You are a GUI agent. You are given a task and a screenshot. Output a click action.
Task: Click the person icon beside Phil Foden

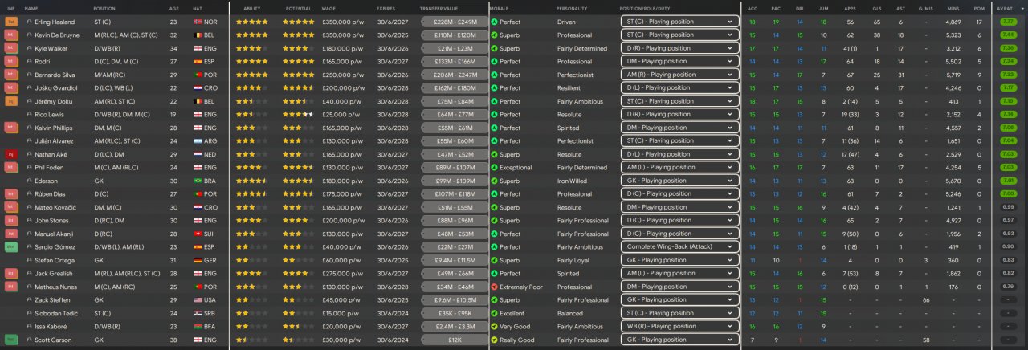point(30,167)
